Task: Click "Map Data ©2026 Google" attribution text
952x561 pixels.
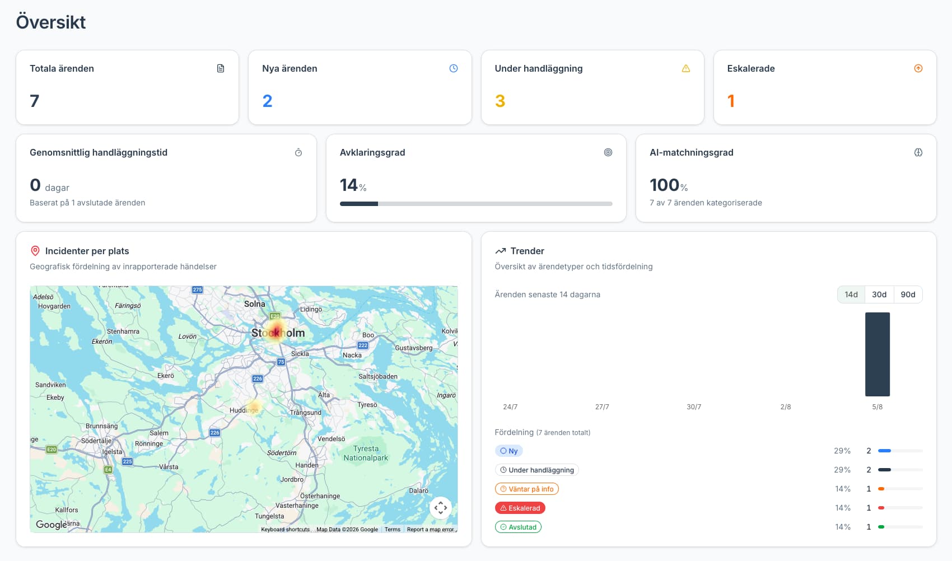Action: (347, 529)
